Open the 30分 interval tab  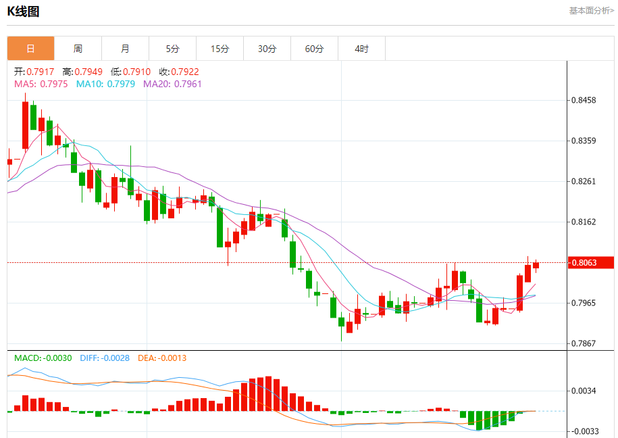267,49
